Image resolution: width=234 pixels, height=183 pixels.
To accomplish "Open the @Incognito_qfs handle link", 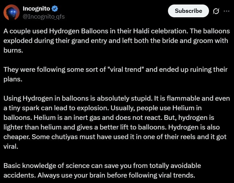I will click(44, 16).
